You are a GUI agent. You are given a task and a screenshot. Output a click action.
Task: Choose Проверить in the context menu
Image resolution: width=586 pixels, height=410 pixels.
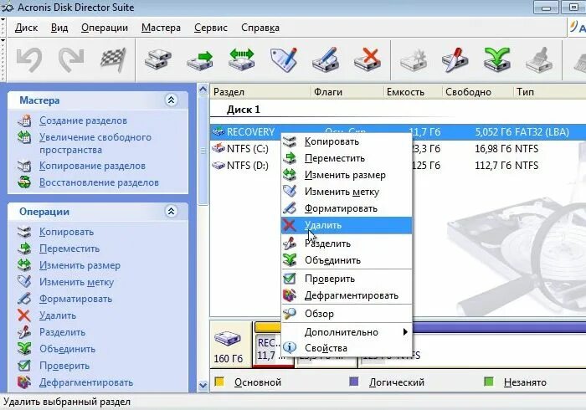point(347,279)
